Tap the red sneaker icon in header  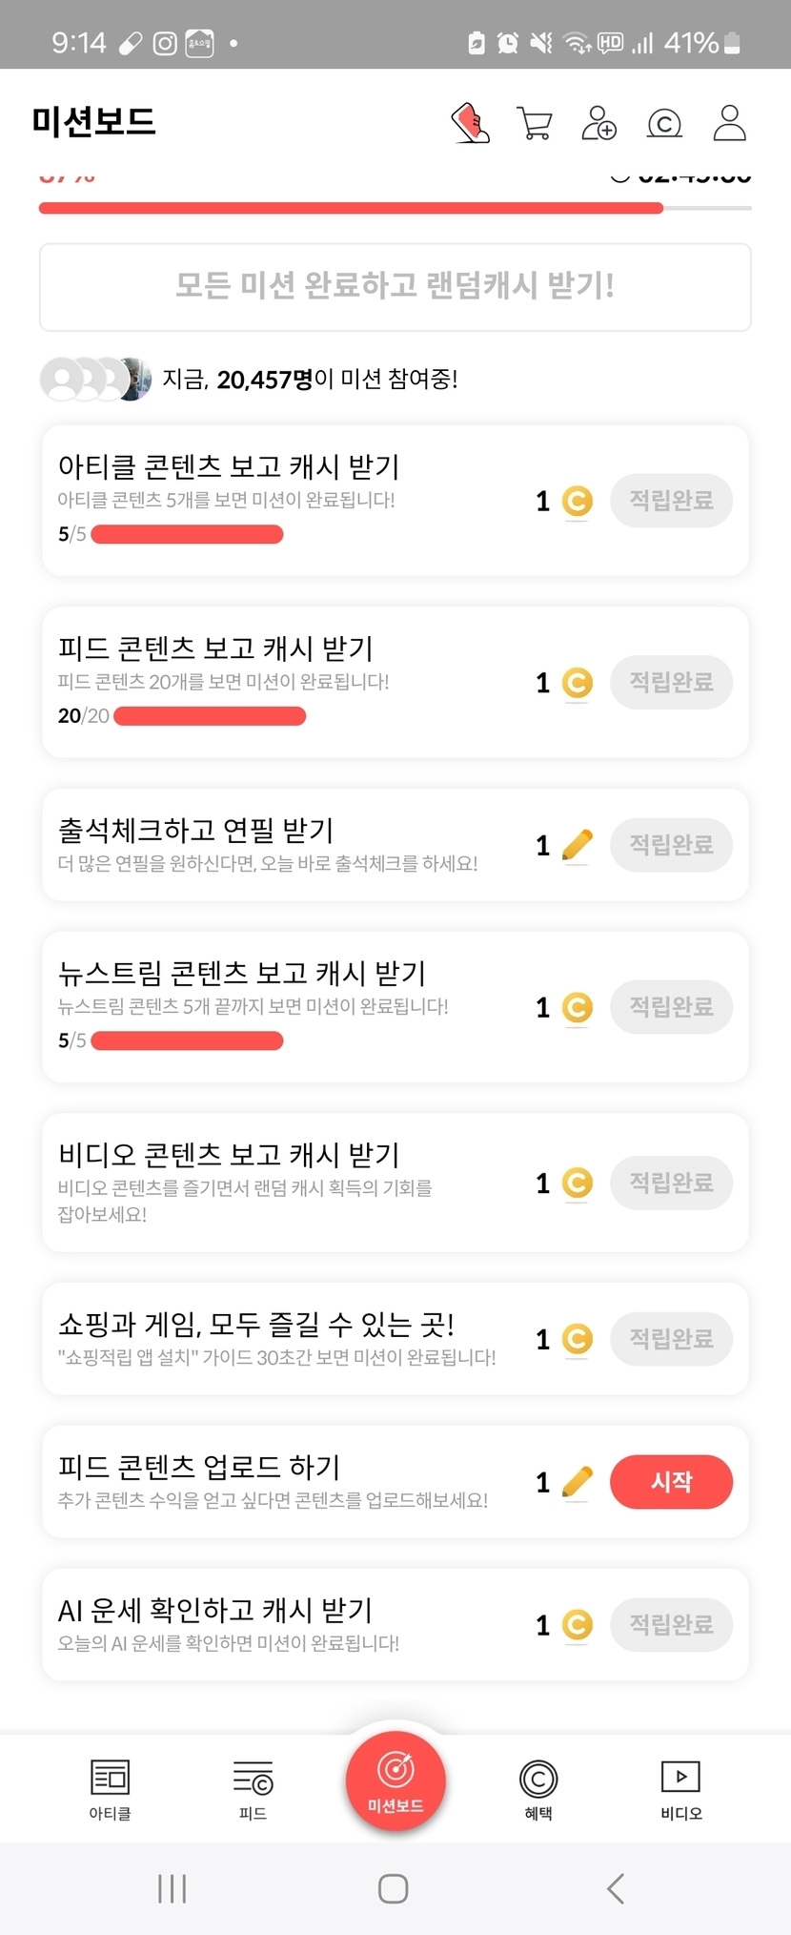(470, 123)
